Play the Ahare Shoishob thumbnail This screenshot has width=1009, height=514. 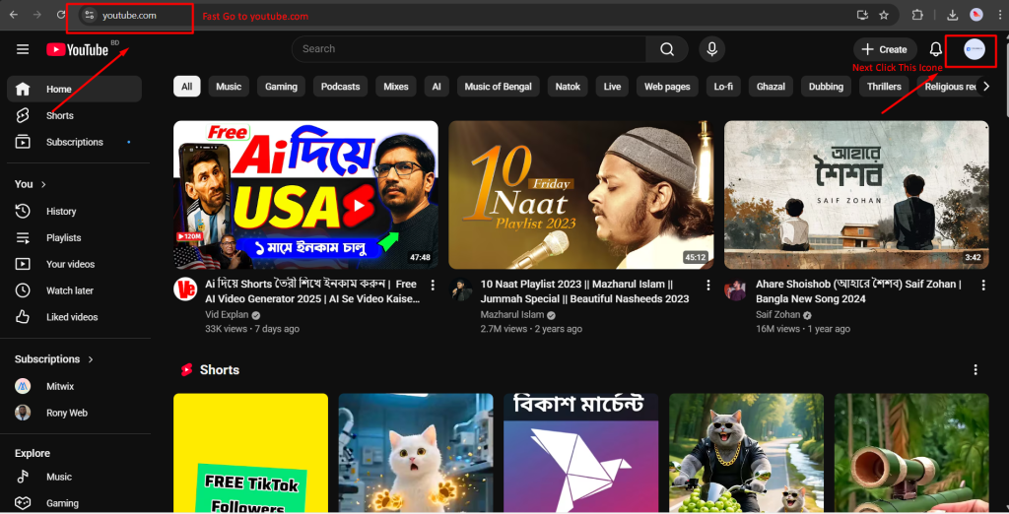pyautogui.click(x=856, y=195)
